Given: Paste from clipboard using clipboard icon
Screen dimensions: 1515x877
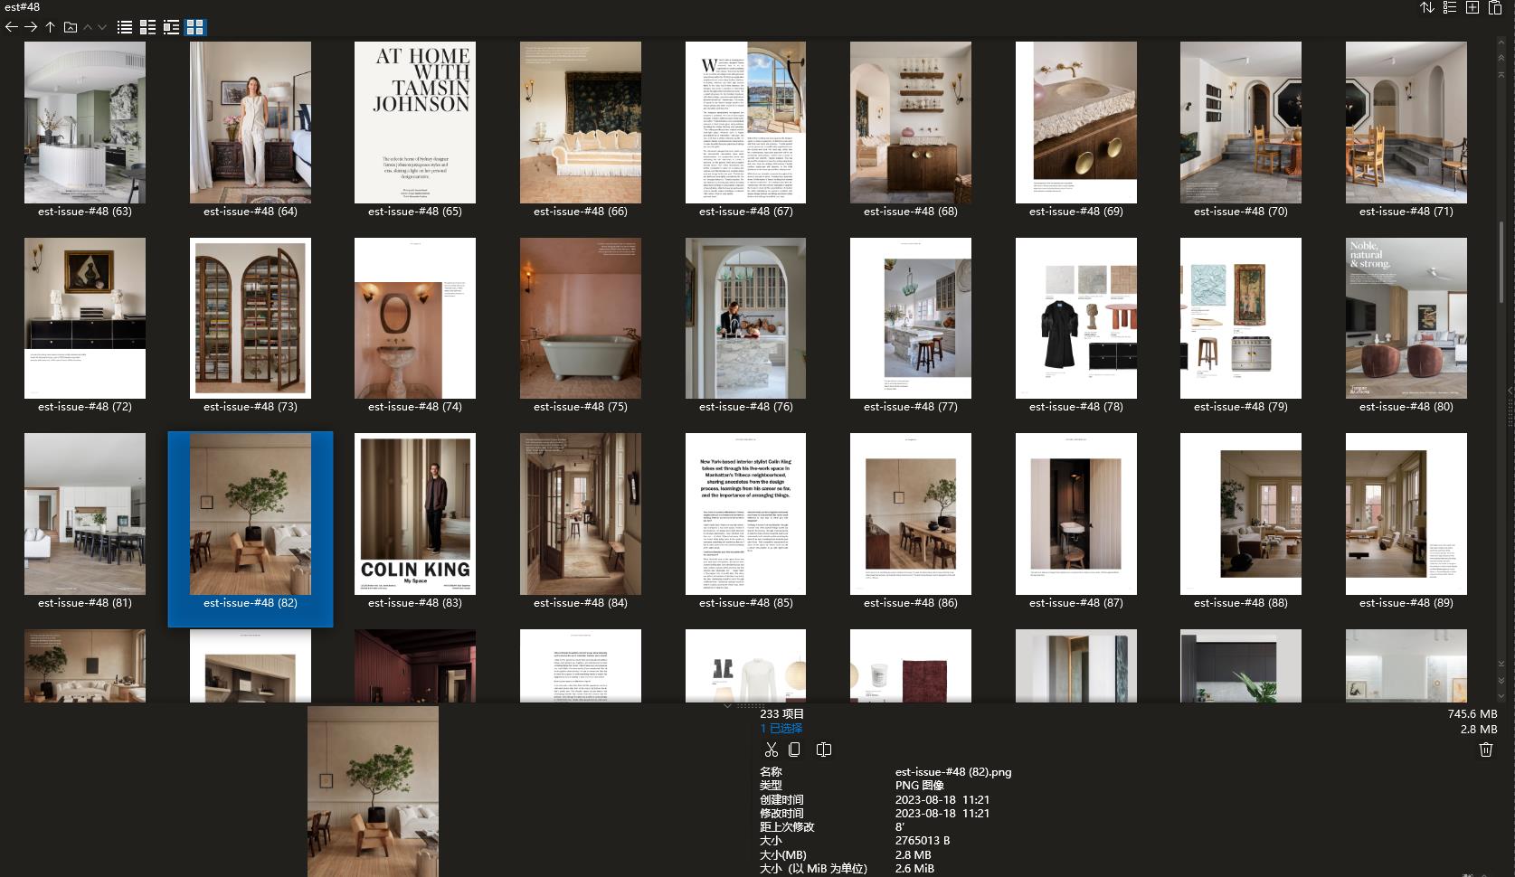Looking at the screenshot, I should (x=823, y=750).
